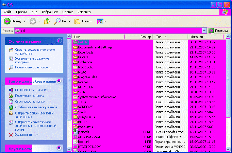Collapse the Системные задачи panel

(x=60, y=41)
